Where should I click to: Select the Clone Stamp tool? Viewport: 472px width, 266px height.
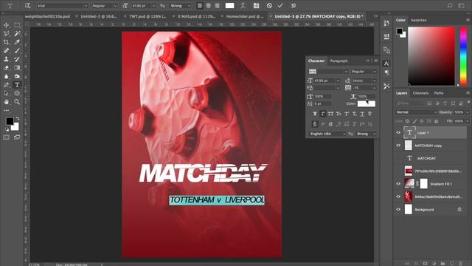pyautogui.click(x=6, y=59)
